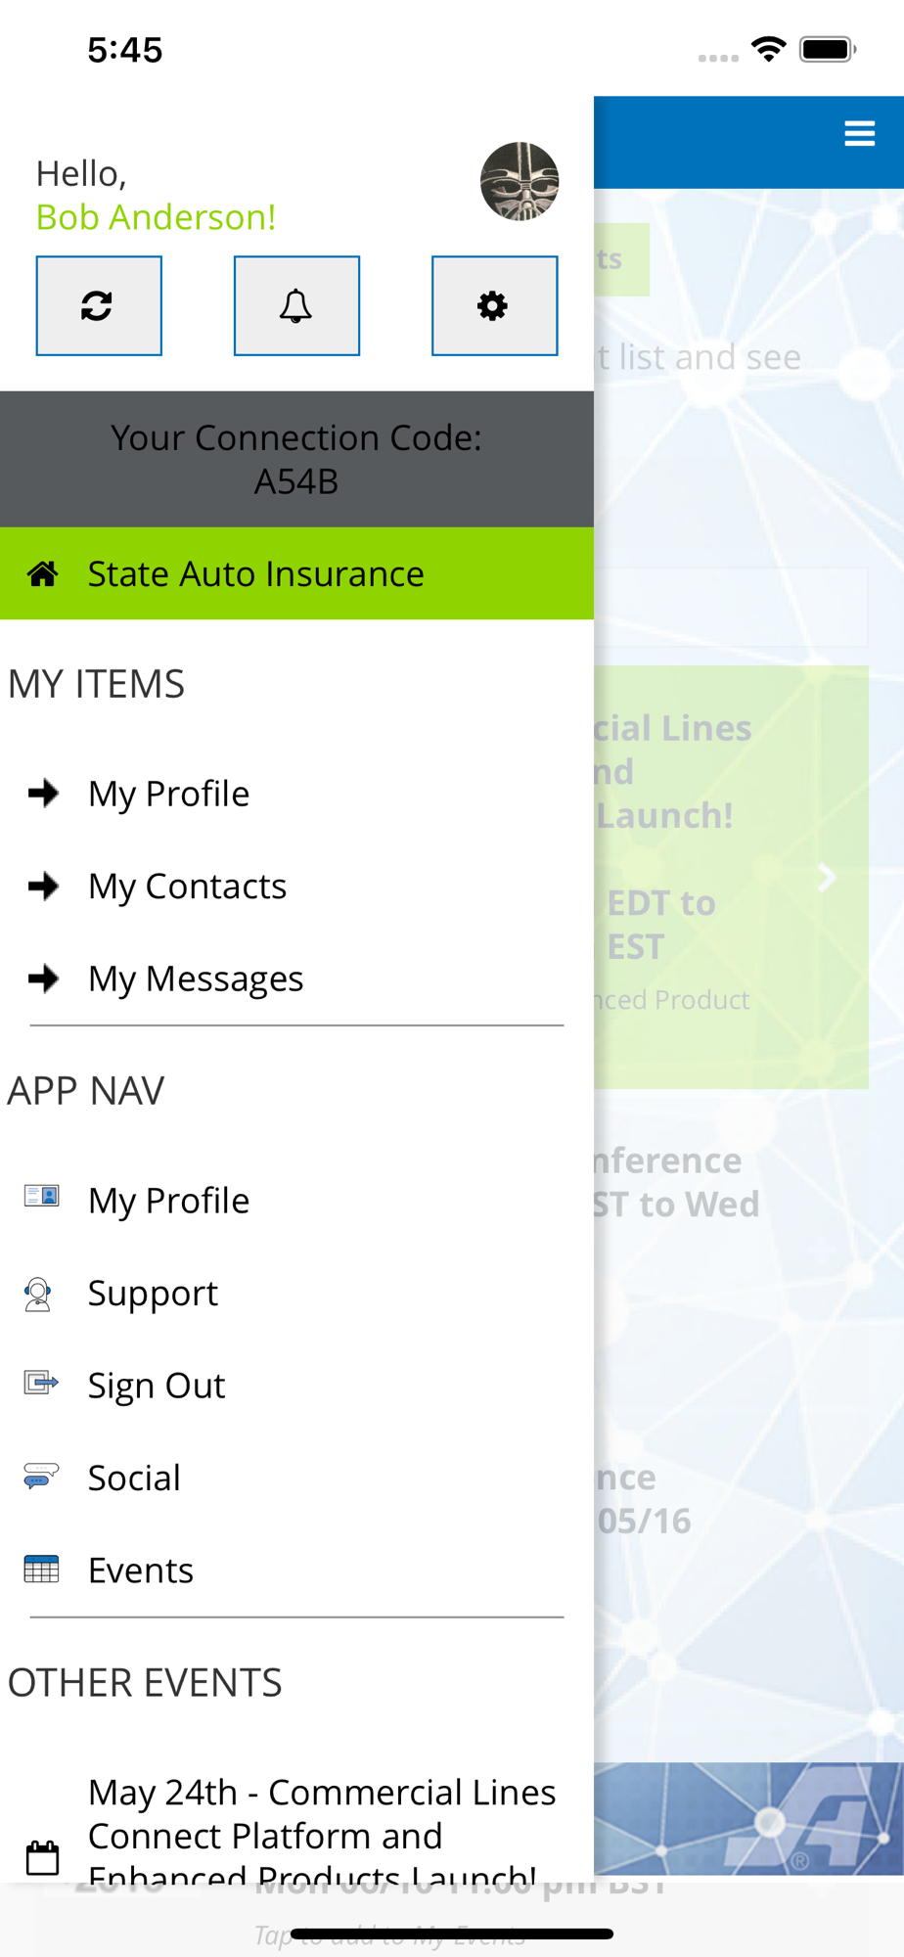This screenshot has height=1957, width=904.
Task: Tap the calendar icon beside May 24th event
Action: tap(42, 1857)
